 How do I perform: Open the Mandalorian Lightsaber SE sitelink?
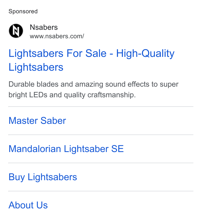click(x=66, y=149)
